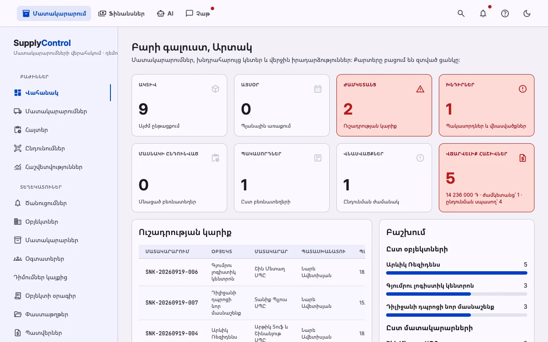This screenshot has width=548, height=342.
Task: Open the search icon in top bar
Action: click(461, 13)
